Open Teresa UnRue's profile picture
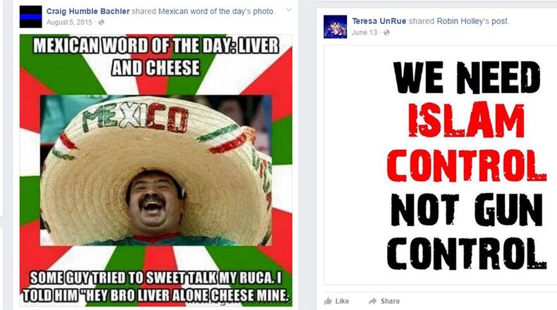557x310 pixels. pyautogui.click(x=335, y=27)
